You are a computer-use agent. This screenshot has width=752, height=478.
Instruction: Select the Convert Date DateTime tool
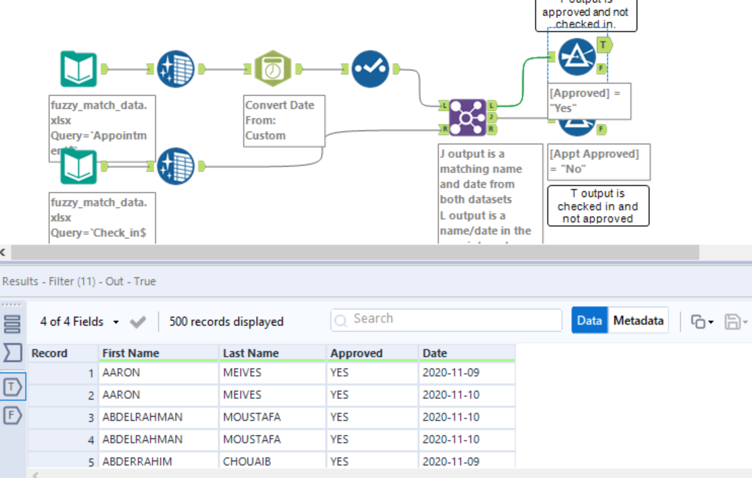(272, 68)
